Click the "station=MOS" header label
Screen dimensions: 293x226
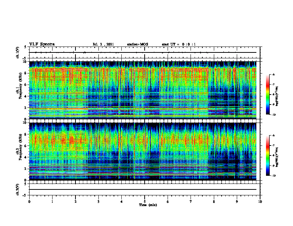138,44
